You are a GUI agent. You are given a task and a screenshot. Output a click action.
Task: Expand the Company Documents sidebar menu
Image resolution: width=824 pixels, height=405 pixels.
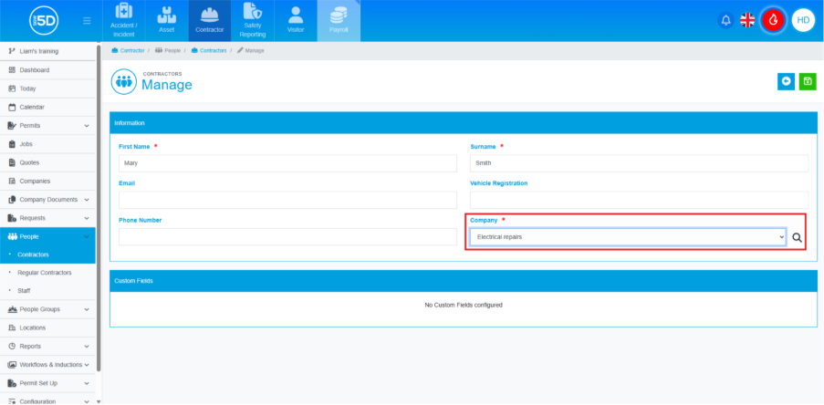click(47, 200)
